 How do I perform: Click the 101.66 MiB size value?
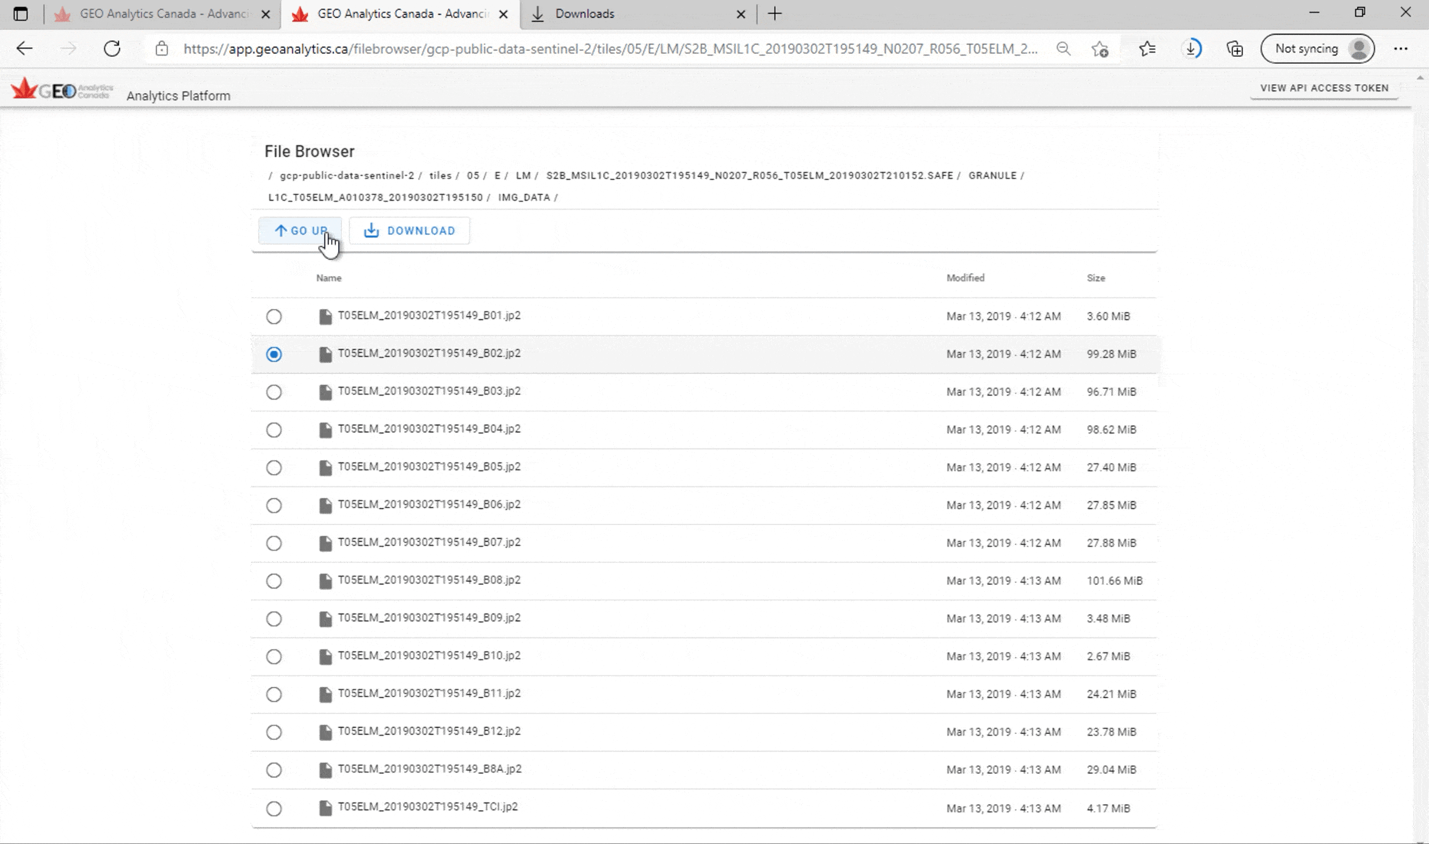coord(1115,581)
